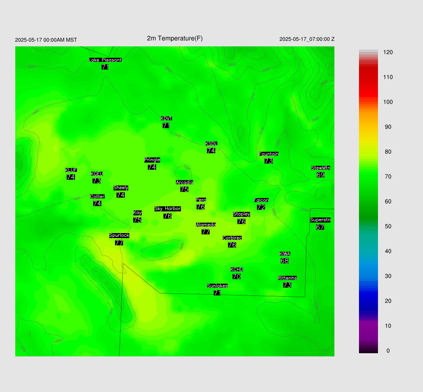
Task: Select the Corblrec station label
Action: (x=232, y=238)
